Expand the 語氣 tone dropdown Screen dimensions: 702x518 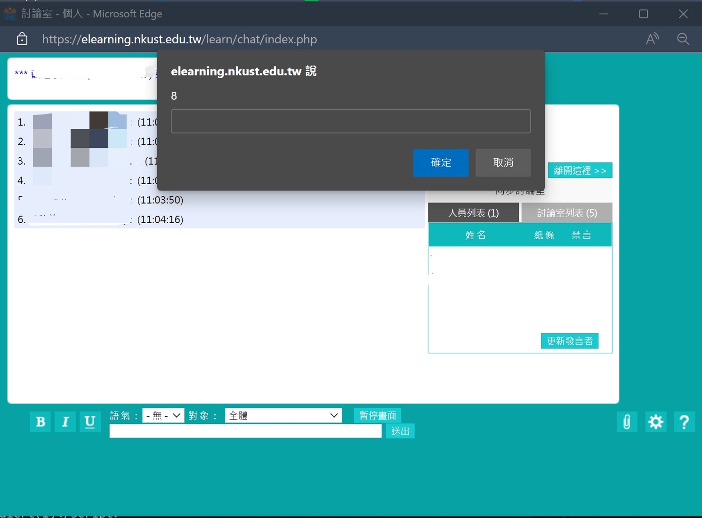[163, 415]
